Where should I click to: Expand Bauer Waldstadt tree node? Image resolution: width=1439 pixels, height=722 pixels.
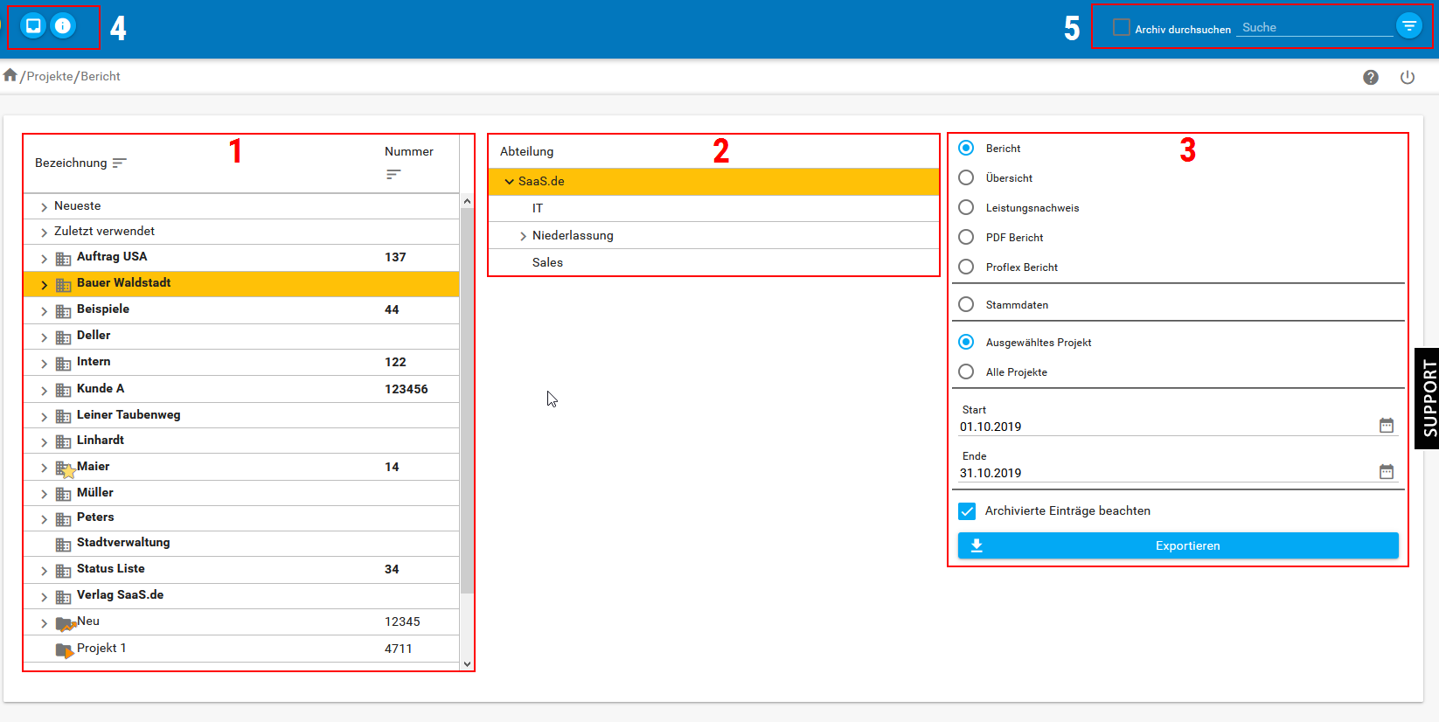click(x=44, y=285)
